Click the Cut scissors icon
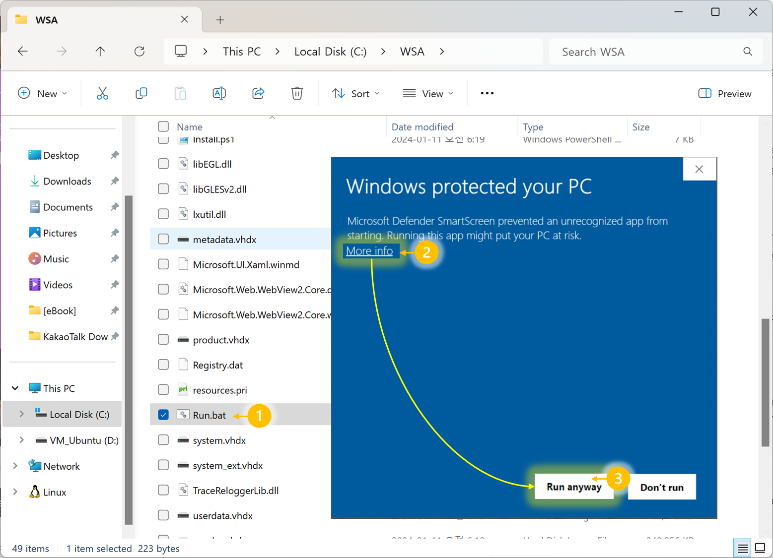773x558 pixels. [x=102, y=93]
